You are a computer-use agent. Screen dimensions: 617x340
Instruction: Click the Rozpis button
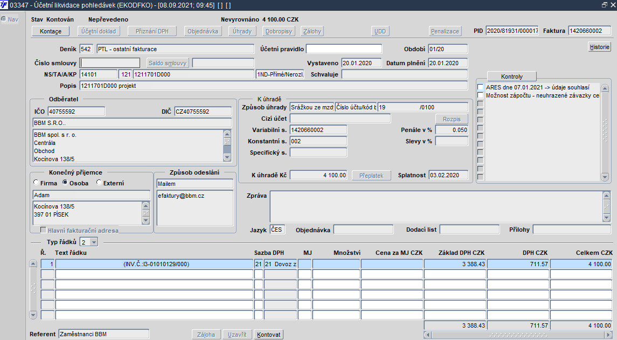[452, 119]
